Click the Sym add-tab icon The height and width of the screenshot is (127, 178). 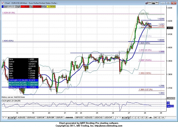[15, 118]
